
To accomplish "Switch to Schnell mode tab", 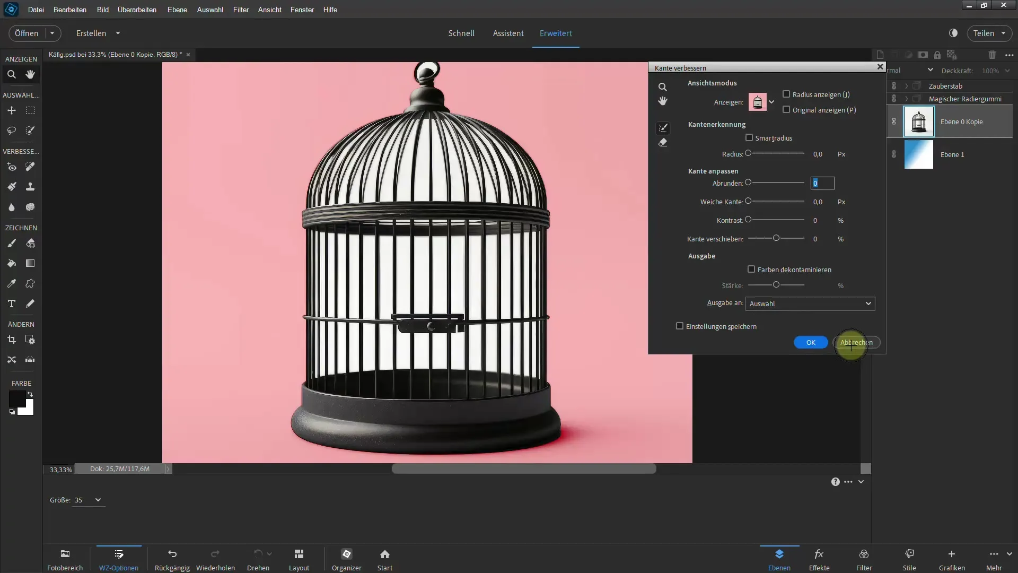I will 461,33.
